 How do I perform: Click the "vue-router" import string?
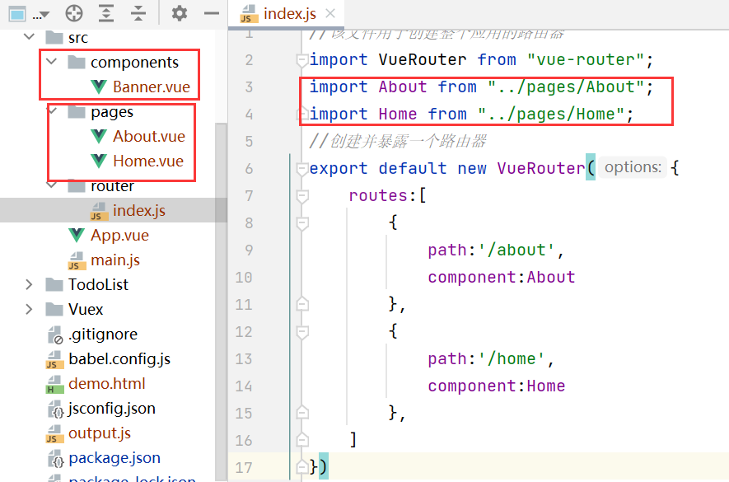tap(586, 59)
